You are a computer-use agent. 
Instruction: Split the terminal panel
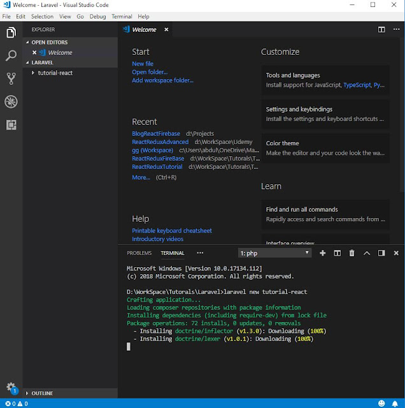(x=337, y=253)
